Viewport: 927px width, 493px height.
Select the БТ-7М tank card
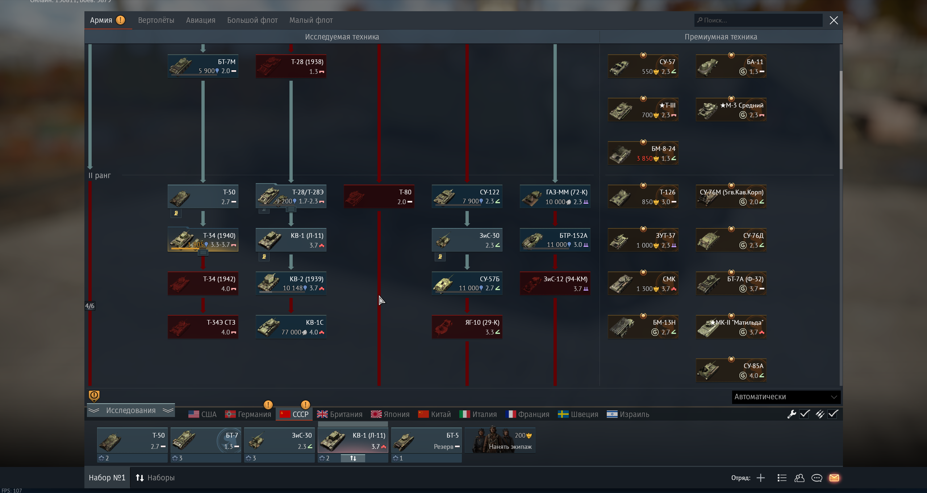tap(203, 66)
